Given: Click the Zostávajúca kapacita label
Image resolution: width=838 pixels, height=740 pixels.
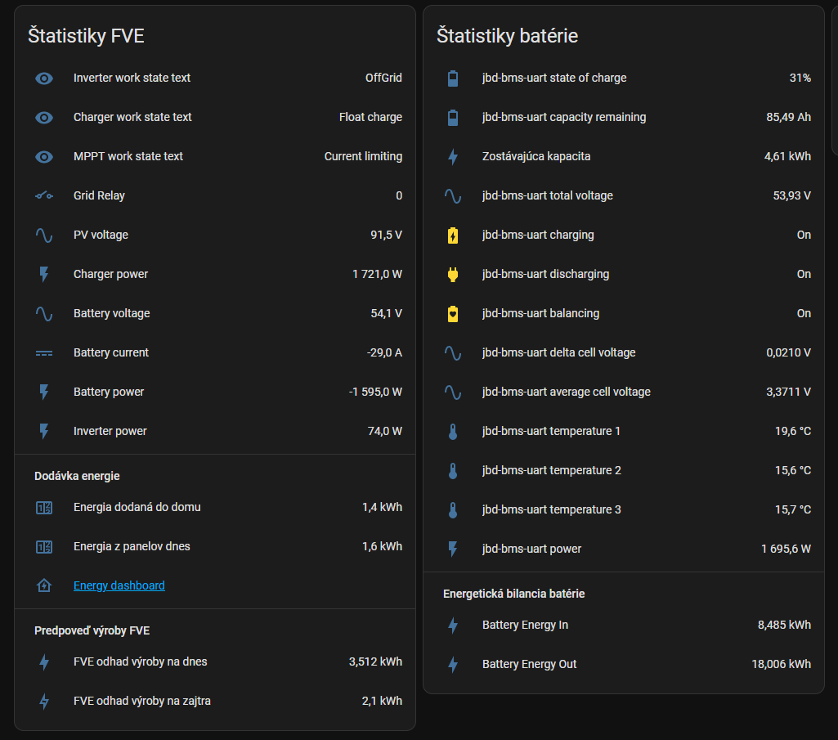Looking at the screenshot, I should pyautogui.click(x=536, y=156).
